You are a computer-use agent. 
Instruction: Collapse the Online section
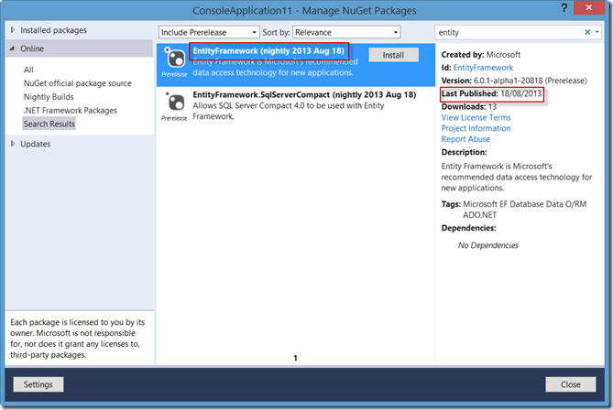click(12, 49)
